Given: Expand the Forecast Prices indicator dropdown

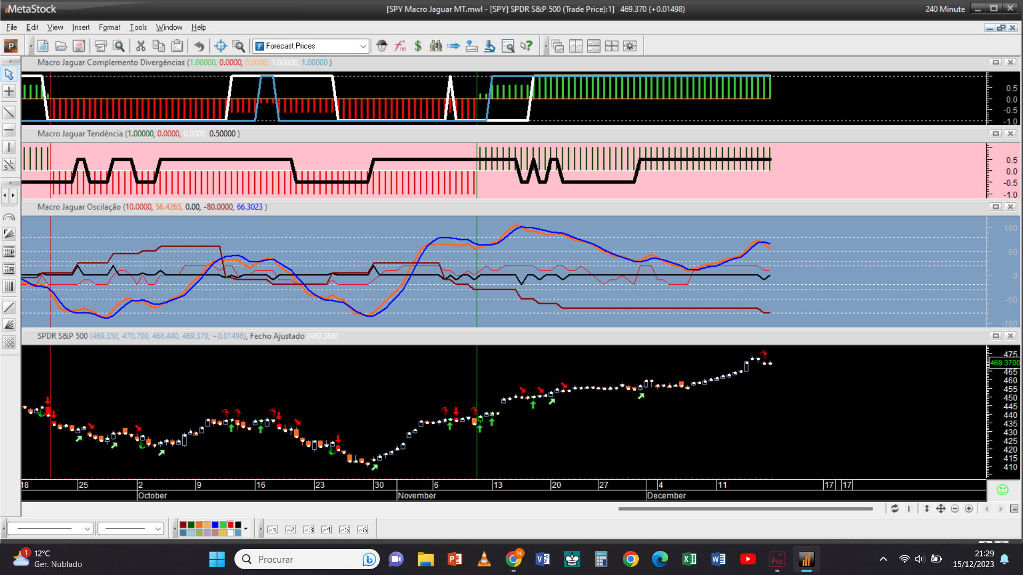Looking at the screenshot, I should 363,46.
